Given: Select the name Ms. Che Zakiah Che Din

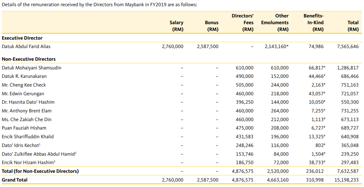Looking at the screenshot, I should (27, 119).
